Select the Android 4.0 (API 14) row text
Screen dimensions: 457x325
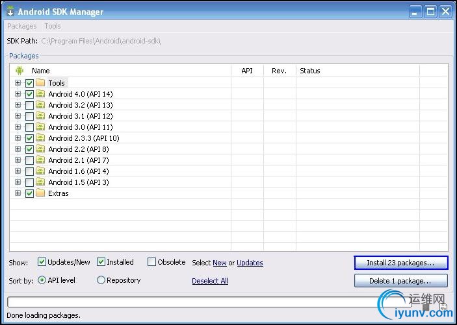pos(81,94)
